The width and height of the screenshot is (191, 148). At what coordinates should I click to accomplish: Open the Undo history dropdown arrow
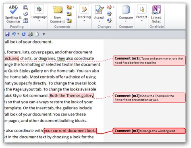click(x=18, y=34)
